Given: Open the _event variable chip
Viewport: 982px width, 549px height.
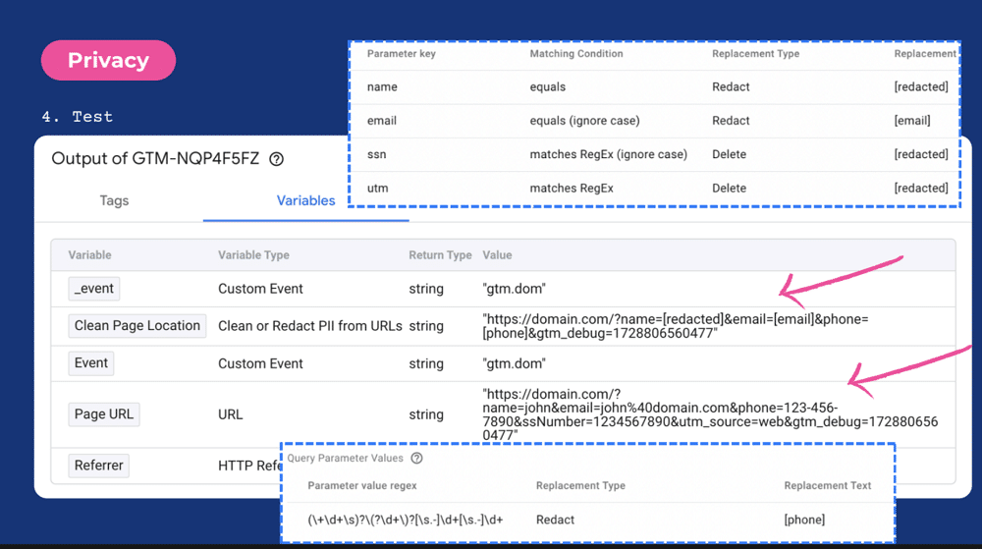Looking at the screenshot, I should point(94,289).
